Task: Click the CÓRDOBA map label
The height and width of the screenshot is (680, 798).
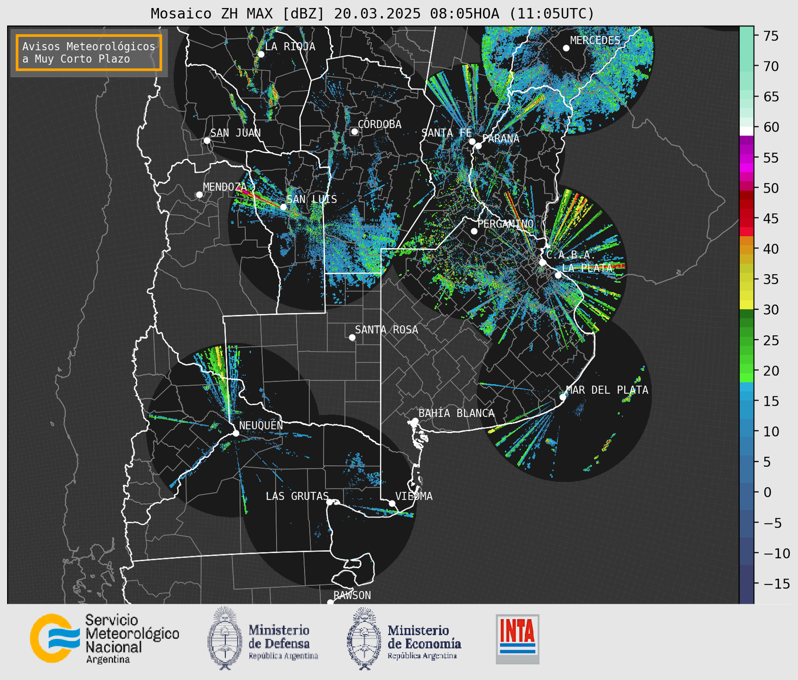Action: 379,124
